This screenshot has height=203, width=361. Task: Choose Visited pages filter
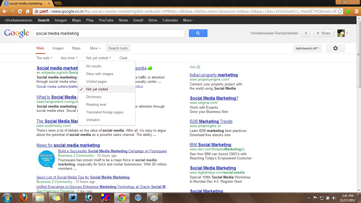(x=107, y=82)
